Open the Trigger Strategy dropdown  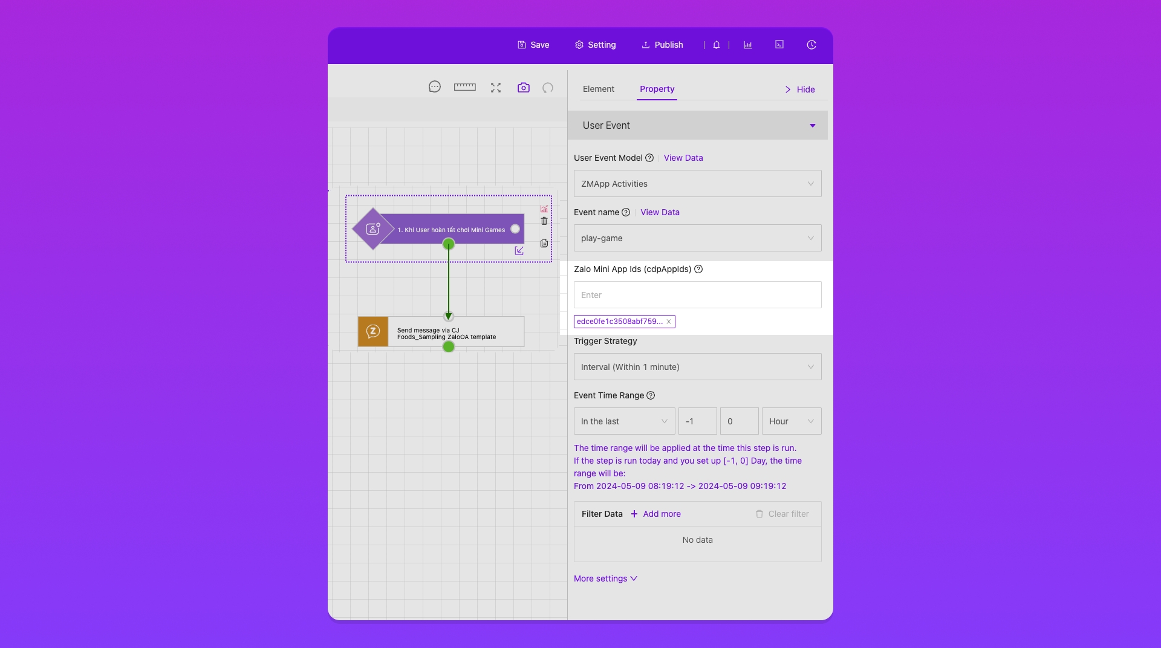click(x=697, y=367)
